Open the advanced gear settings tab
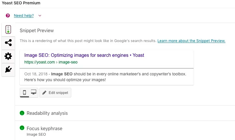The image size is (235, 140). tap(8, 56)
